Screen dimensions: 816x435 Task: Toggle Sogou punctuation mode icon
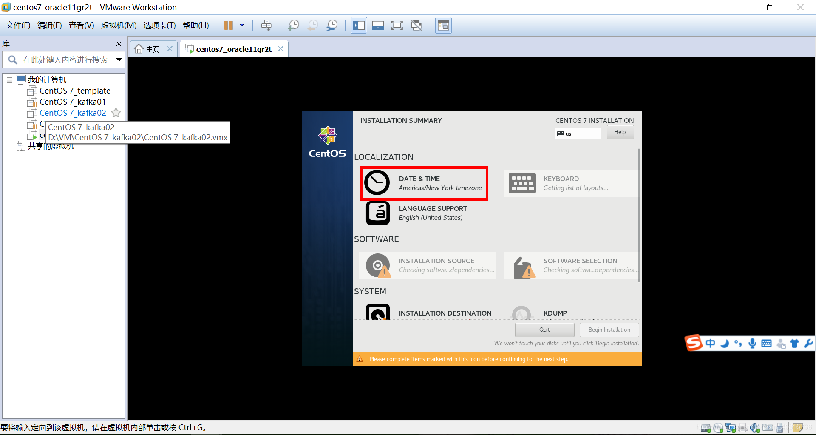[739, 344]
